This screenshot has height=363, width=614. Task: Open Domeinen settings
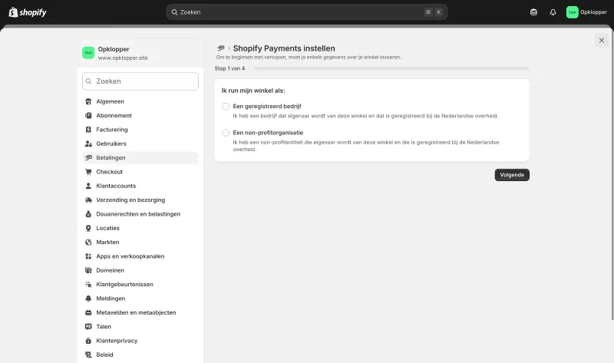[140, 271]
